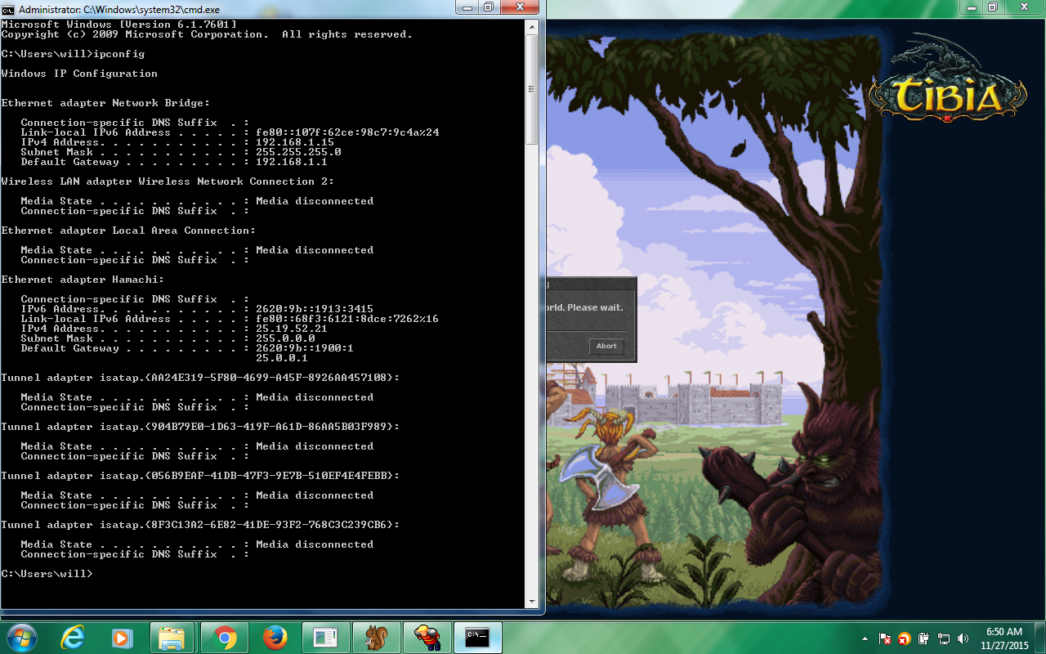Screen dimensions: 1046x654
Task: Show hidden system tray icons arrow
Action: tap(865, 638)
